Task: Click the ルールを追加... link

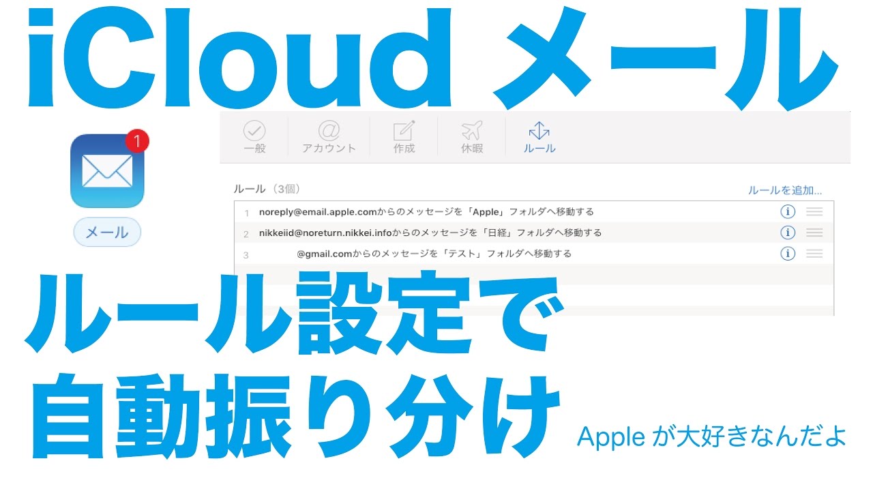Action: (785, 191)
